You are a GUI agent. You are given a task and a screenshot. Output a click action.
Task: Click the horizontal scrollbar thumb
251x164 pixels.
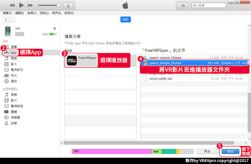click(149, 142)
